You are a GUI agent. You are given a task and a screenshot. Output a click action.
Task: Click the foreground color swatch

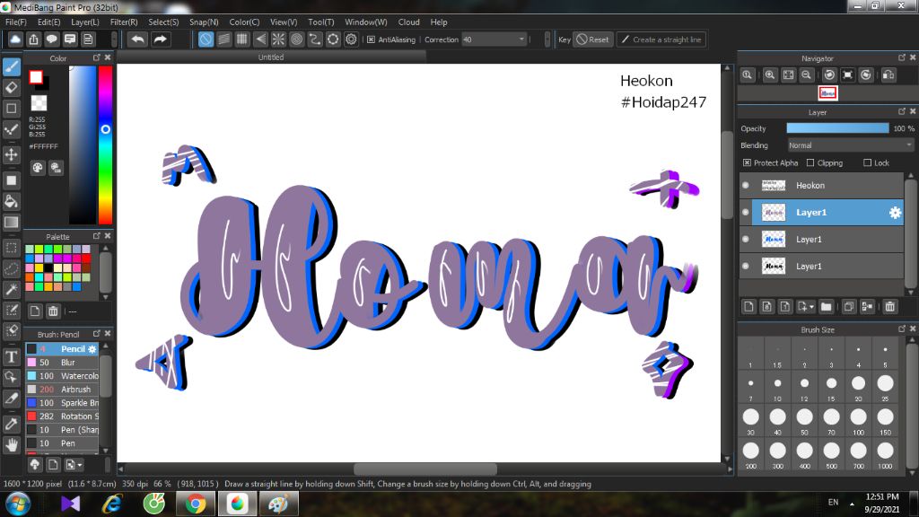click(36, 77)
